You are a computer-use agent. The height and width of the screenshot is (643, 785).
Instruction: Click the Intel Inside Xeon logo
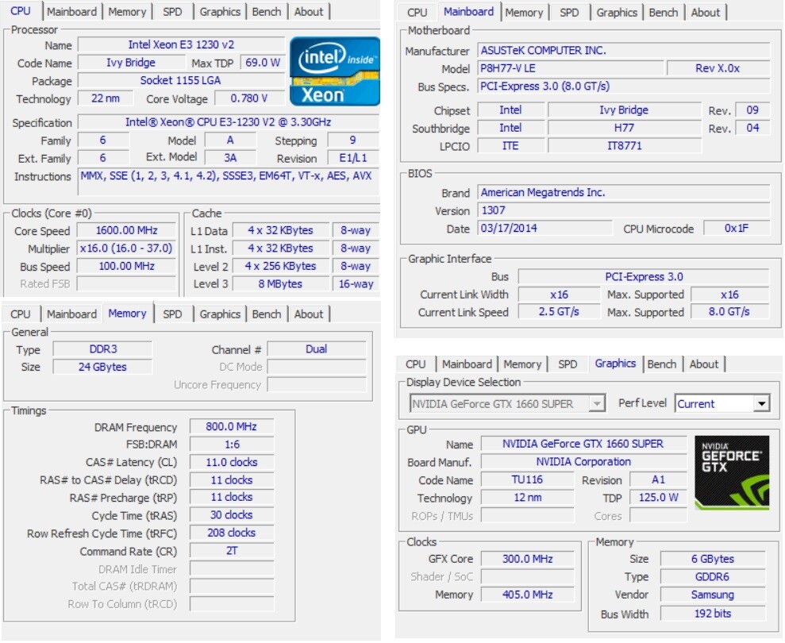tap(334, 71)
